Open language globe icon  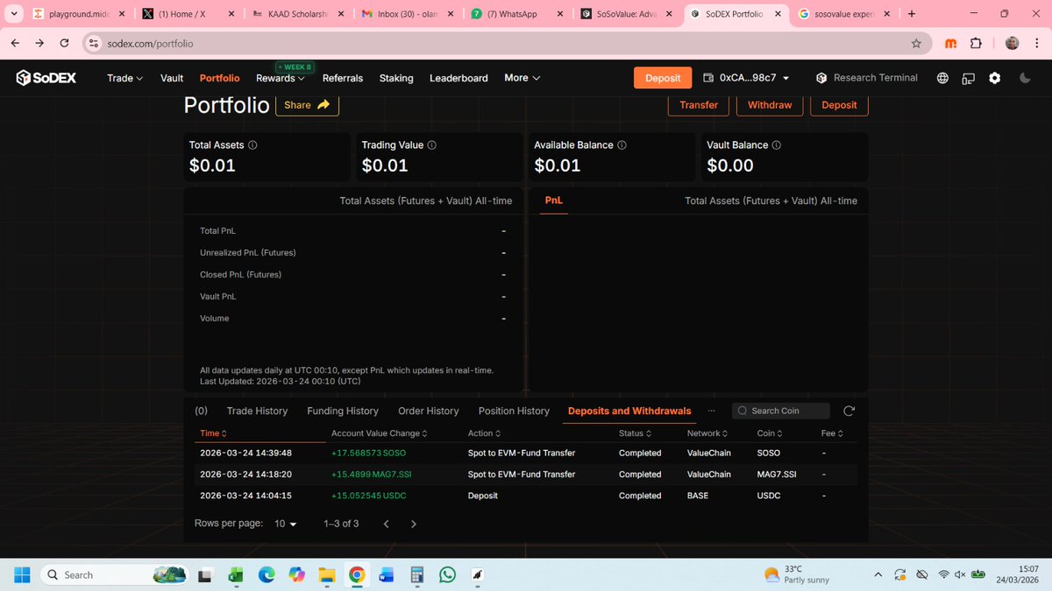pos(942,78)
